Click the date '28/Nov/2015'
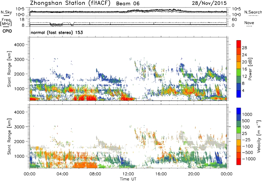The height and width of the screenshot is (181, 262). [x=209, y=3]
